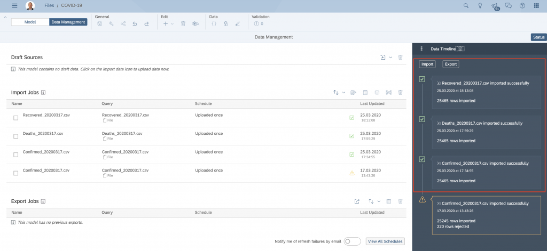This screenshot has width=547, height=251.
Task: Open the question mark help icon
Action: (522, 5)
